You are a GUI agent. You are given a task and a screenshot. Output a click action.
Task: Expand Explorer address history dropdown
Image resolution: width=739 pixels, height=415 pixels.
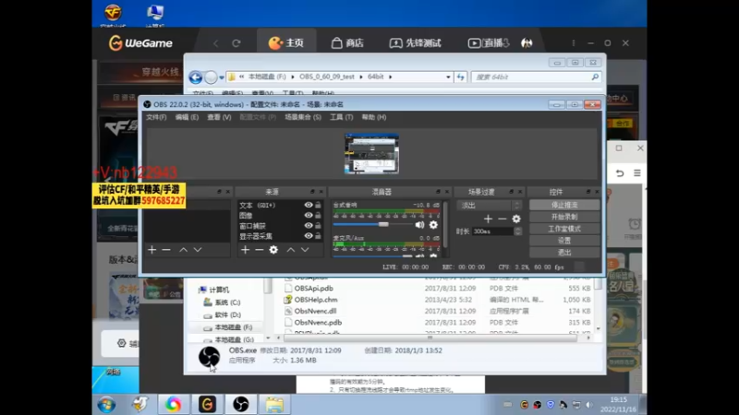[x=448, y=77]
